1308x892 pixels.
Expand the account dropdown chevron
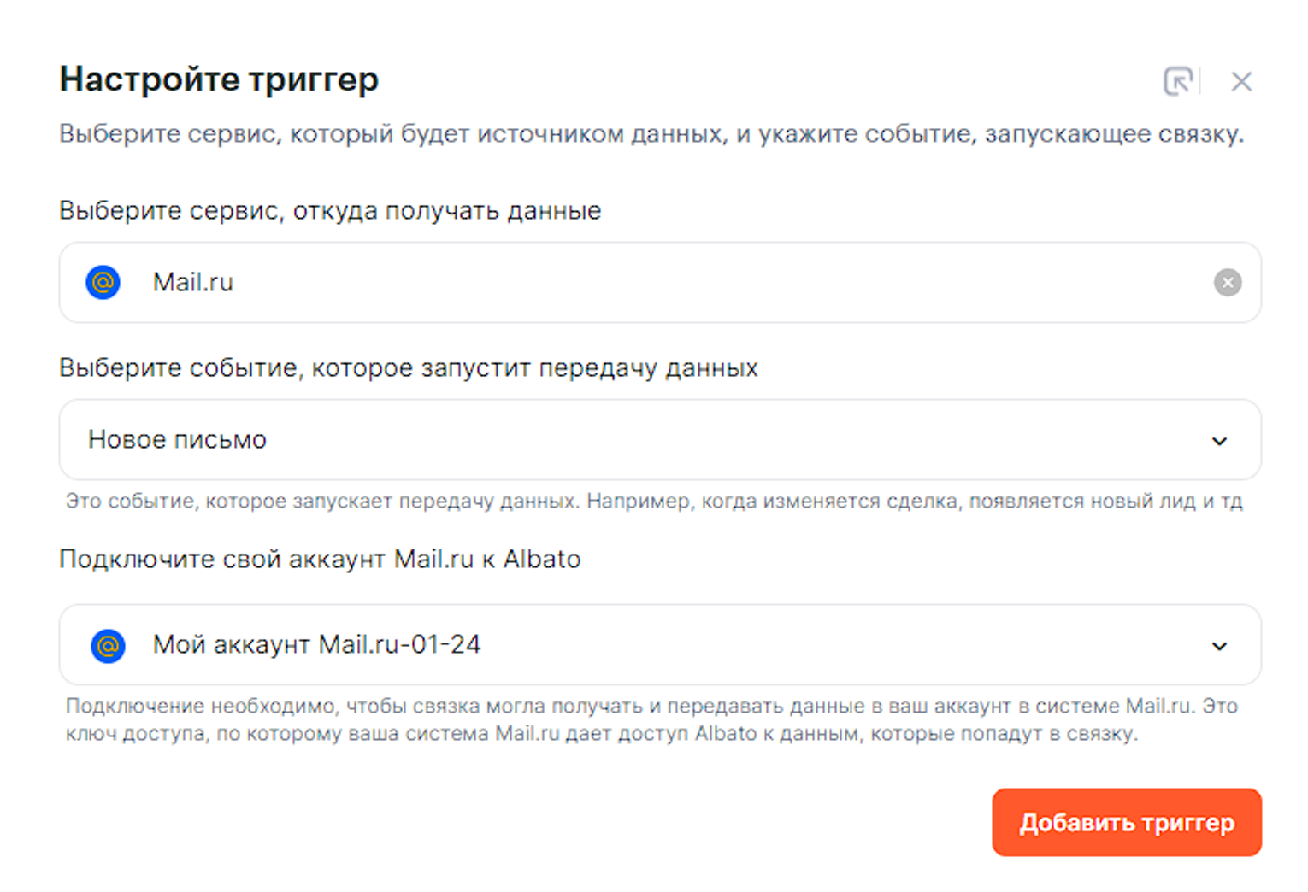click(x=1219, y=646)
